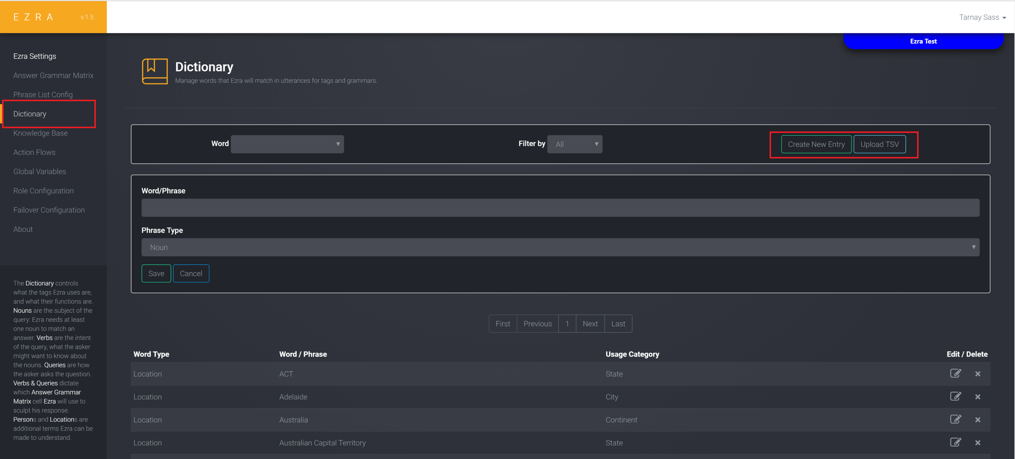Open the Tarnay Sass user menu
This screenshot has height=459, width=1015.
tap(982, 17)
